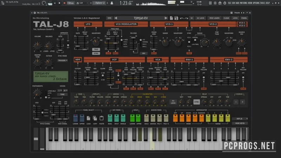The width and height of the screenshot is (281, 158).
Task: Click the redo arrow icon
Action: click(x=187, y=18)
